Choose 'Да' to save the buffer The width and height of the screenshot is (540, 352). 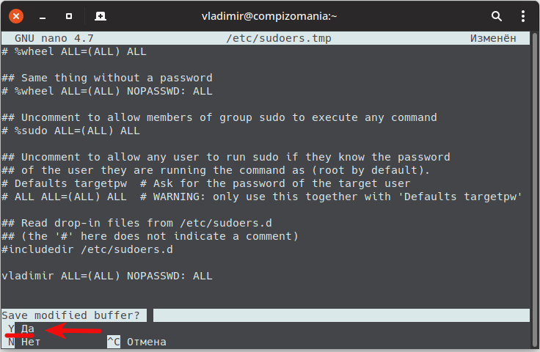click(x=28, y=329)
